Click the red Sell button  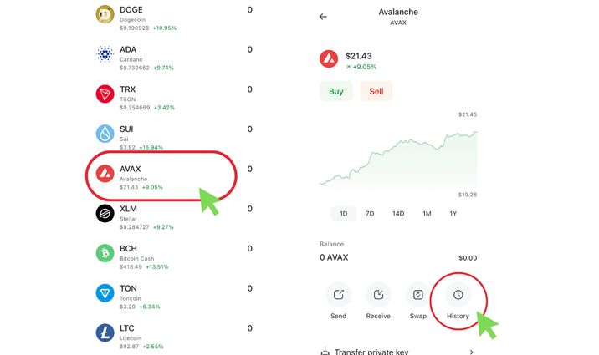click(x=376, y=91)
